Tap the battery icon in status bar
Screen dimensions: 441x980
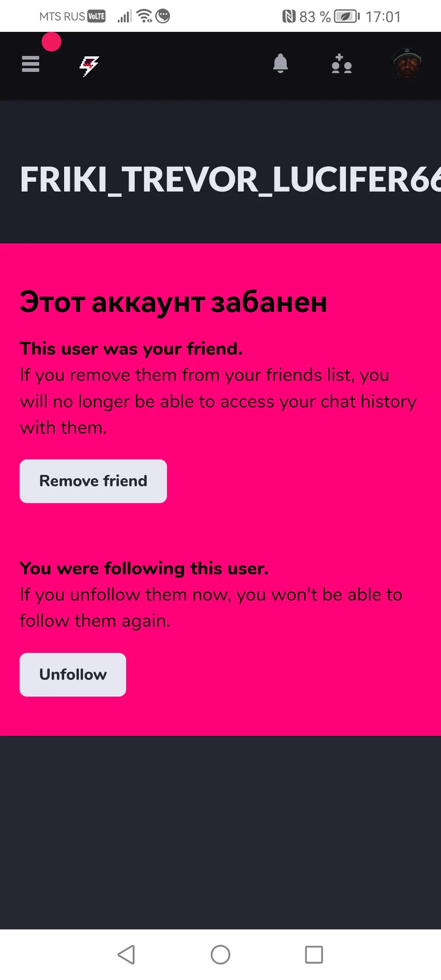pos(347,17)
